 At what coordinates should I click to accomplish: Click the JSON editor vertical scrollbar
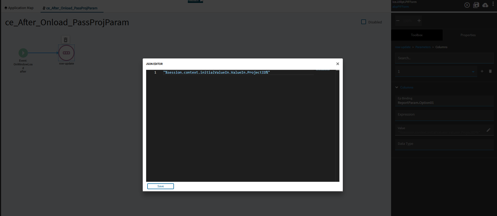[x=337, y=126]
